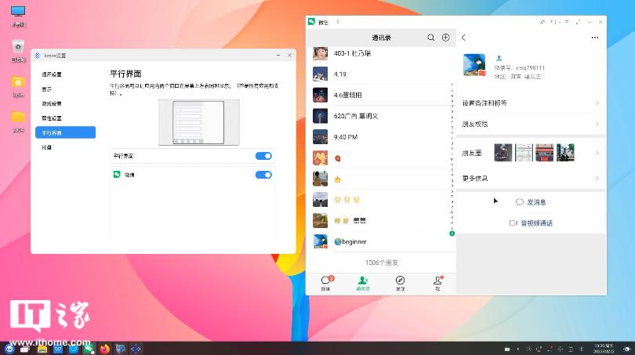
Task: Select 属性设置 in kmre settings sidebar
Action: click(x=66, y=118)
